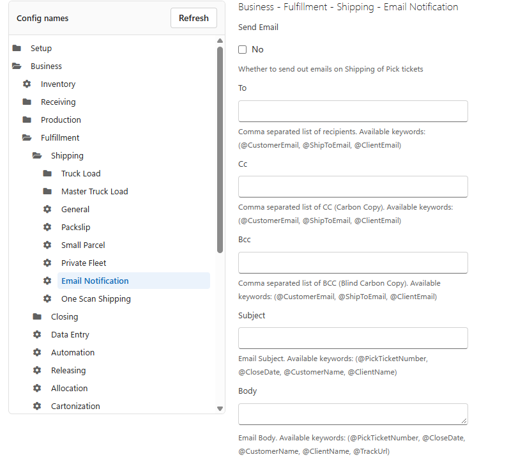Click the gear icon beside Releasing
532x457 pixels.
(x=37, y=371)
